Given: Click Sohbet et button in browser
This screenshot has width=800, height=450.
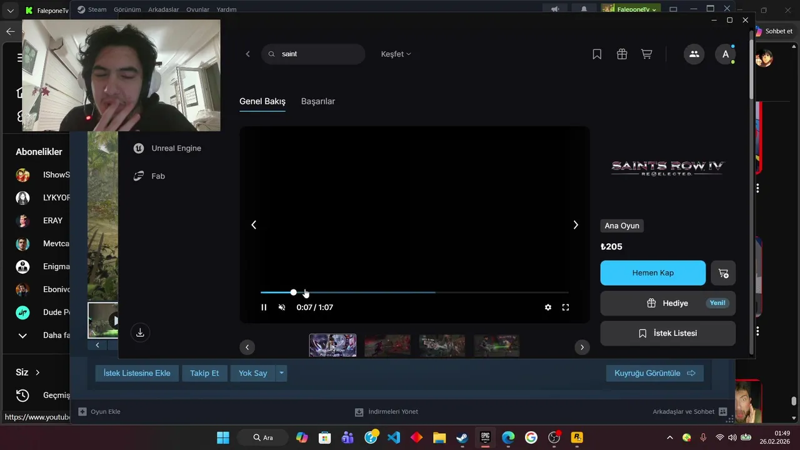Looking at the screenshot, I should (774, 31).
